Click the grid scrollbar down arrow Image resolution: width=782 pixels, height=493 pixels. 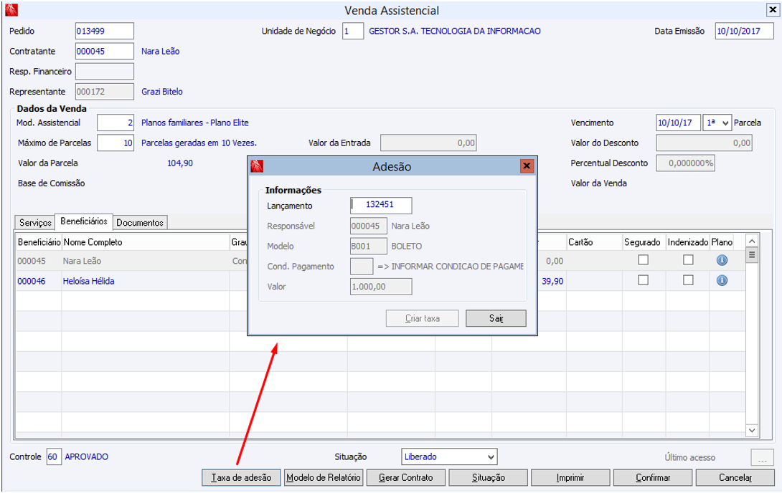point(752,430)
